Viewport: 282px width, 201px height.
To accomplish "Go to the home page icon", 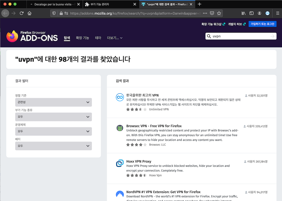I will tap(30, 13).
